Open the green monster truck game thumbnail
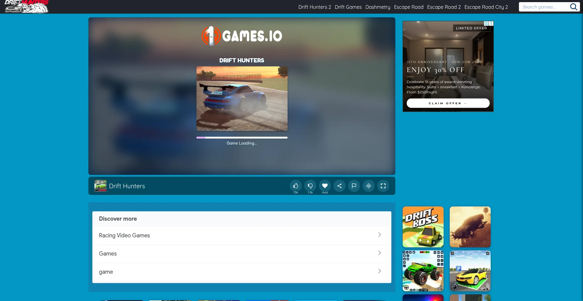Screen dimensions: 583x301 tap(423, 271)
